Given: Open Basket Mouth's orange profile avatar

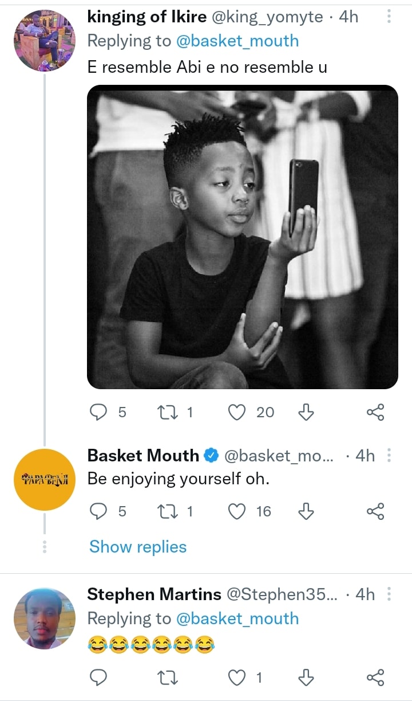Looking at the screenshot, I should click(45, 480).
